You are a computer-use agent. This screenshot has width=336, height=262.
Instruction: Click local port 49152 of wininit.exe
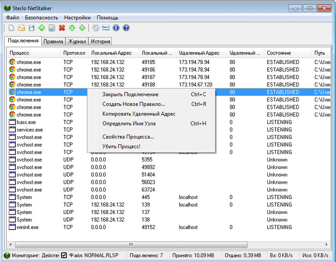pos(148,227)
